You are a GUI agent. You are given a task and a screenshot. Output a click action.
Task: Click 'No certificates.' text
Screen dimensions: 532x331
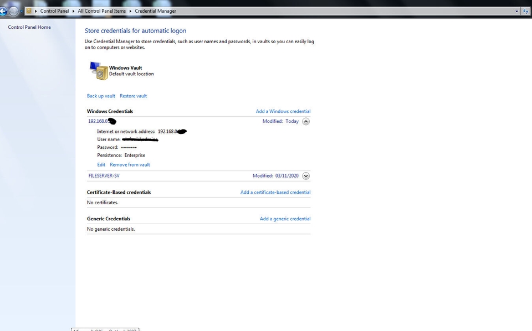pos(103,202)
